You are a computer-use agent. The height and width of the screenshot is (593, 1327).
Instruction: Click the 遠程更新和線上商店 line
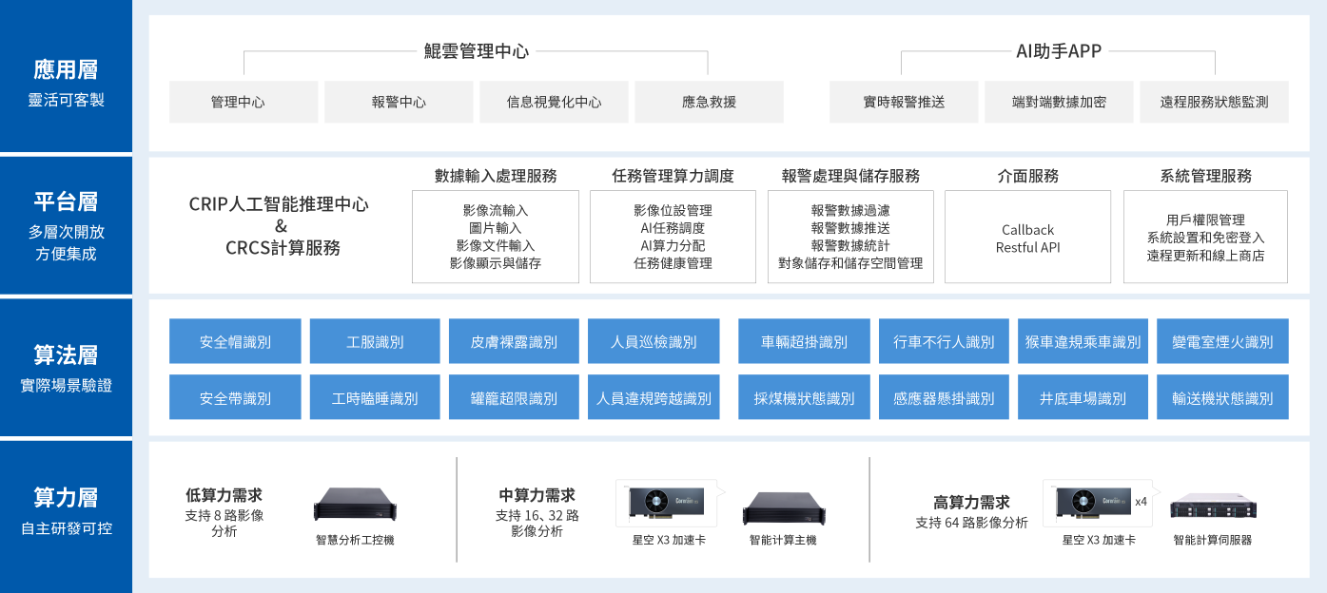pos(1205,255)
